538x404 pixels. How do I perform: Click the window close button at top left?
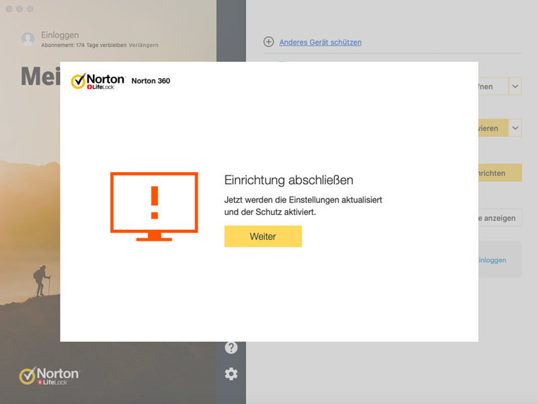coord(9,9)
